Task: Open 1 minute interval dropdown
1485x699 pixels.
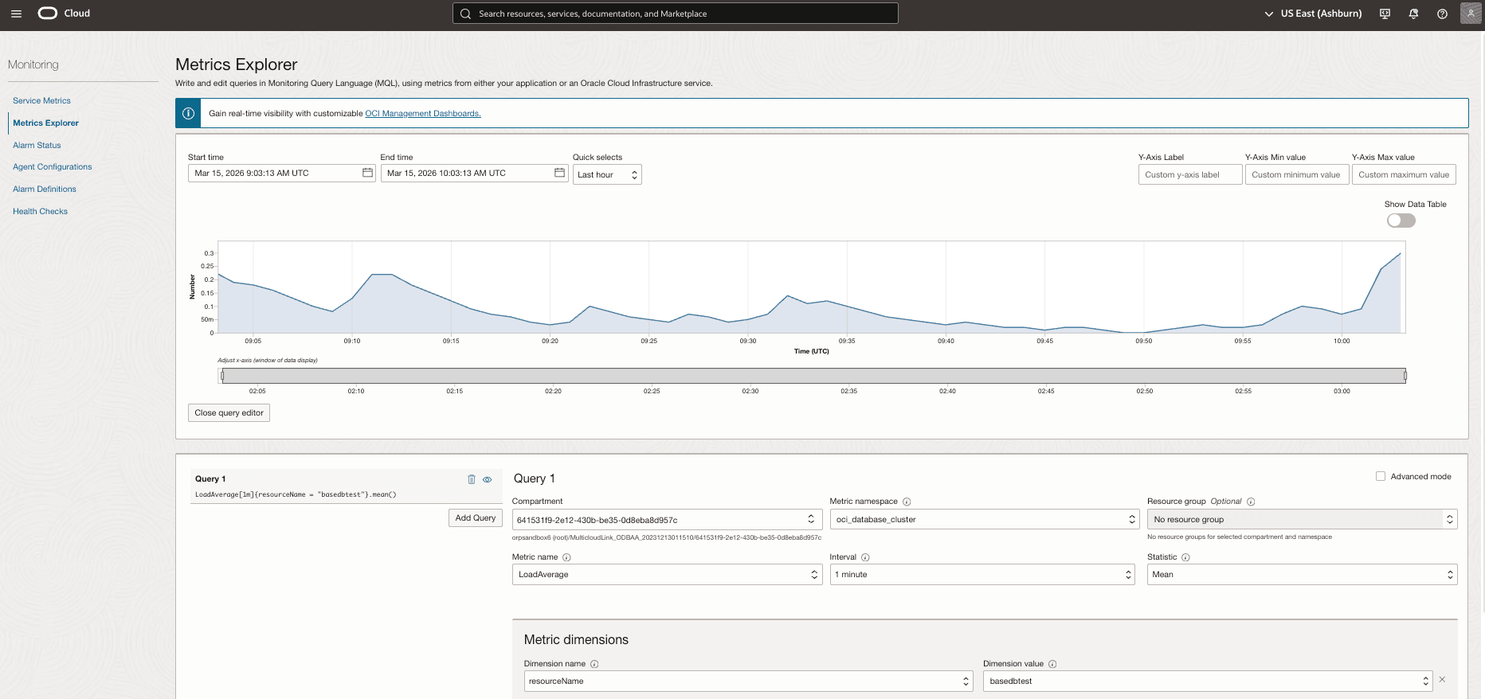Action: [982, 574]
